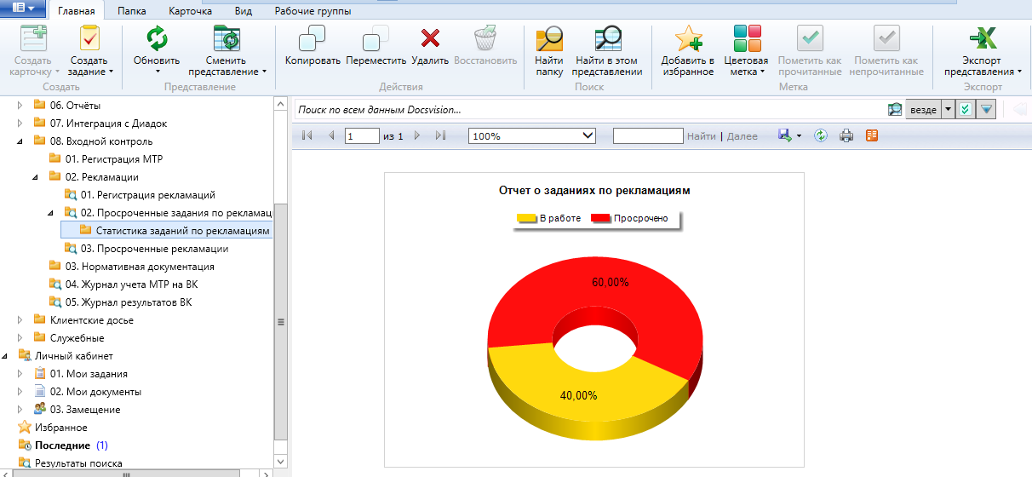The image size is (1032, 477).
Task: Click the report export save icon
Action: 785,135
